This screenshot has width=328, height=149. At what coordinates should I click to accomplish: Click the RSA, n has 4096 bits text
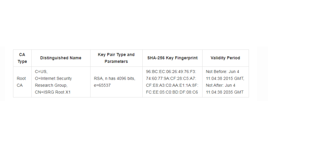coord(114,79)
